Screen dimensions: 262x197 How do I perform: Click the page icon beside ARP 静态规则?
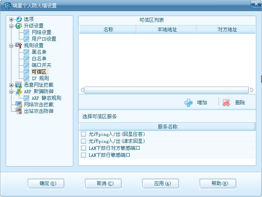pos(26,98)
